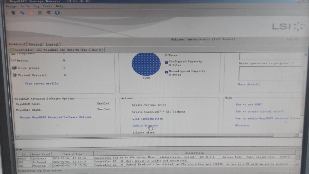Click the drive operations empty list box
Screen dimensions: 309x174
271,73
